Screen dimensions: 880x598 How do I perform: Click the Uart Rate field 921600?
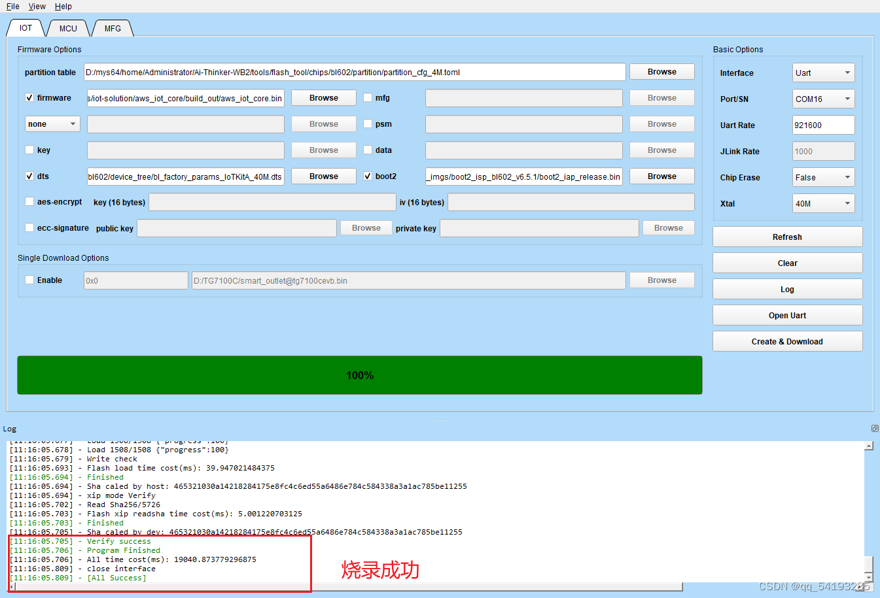point(823,125)
